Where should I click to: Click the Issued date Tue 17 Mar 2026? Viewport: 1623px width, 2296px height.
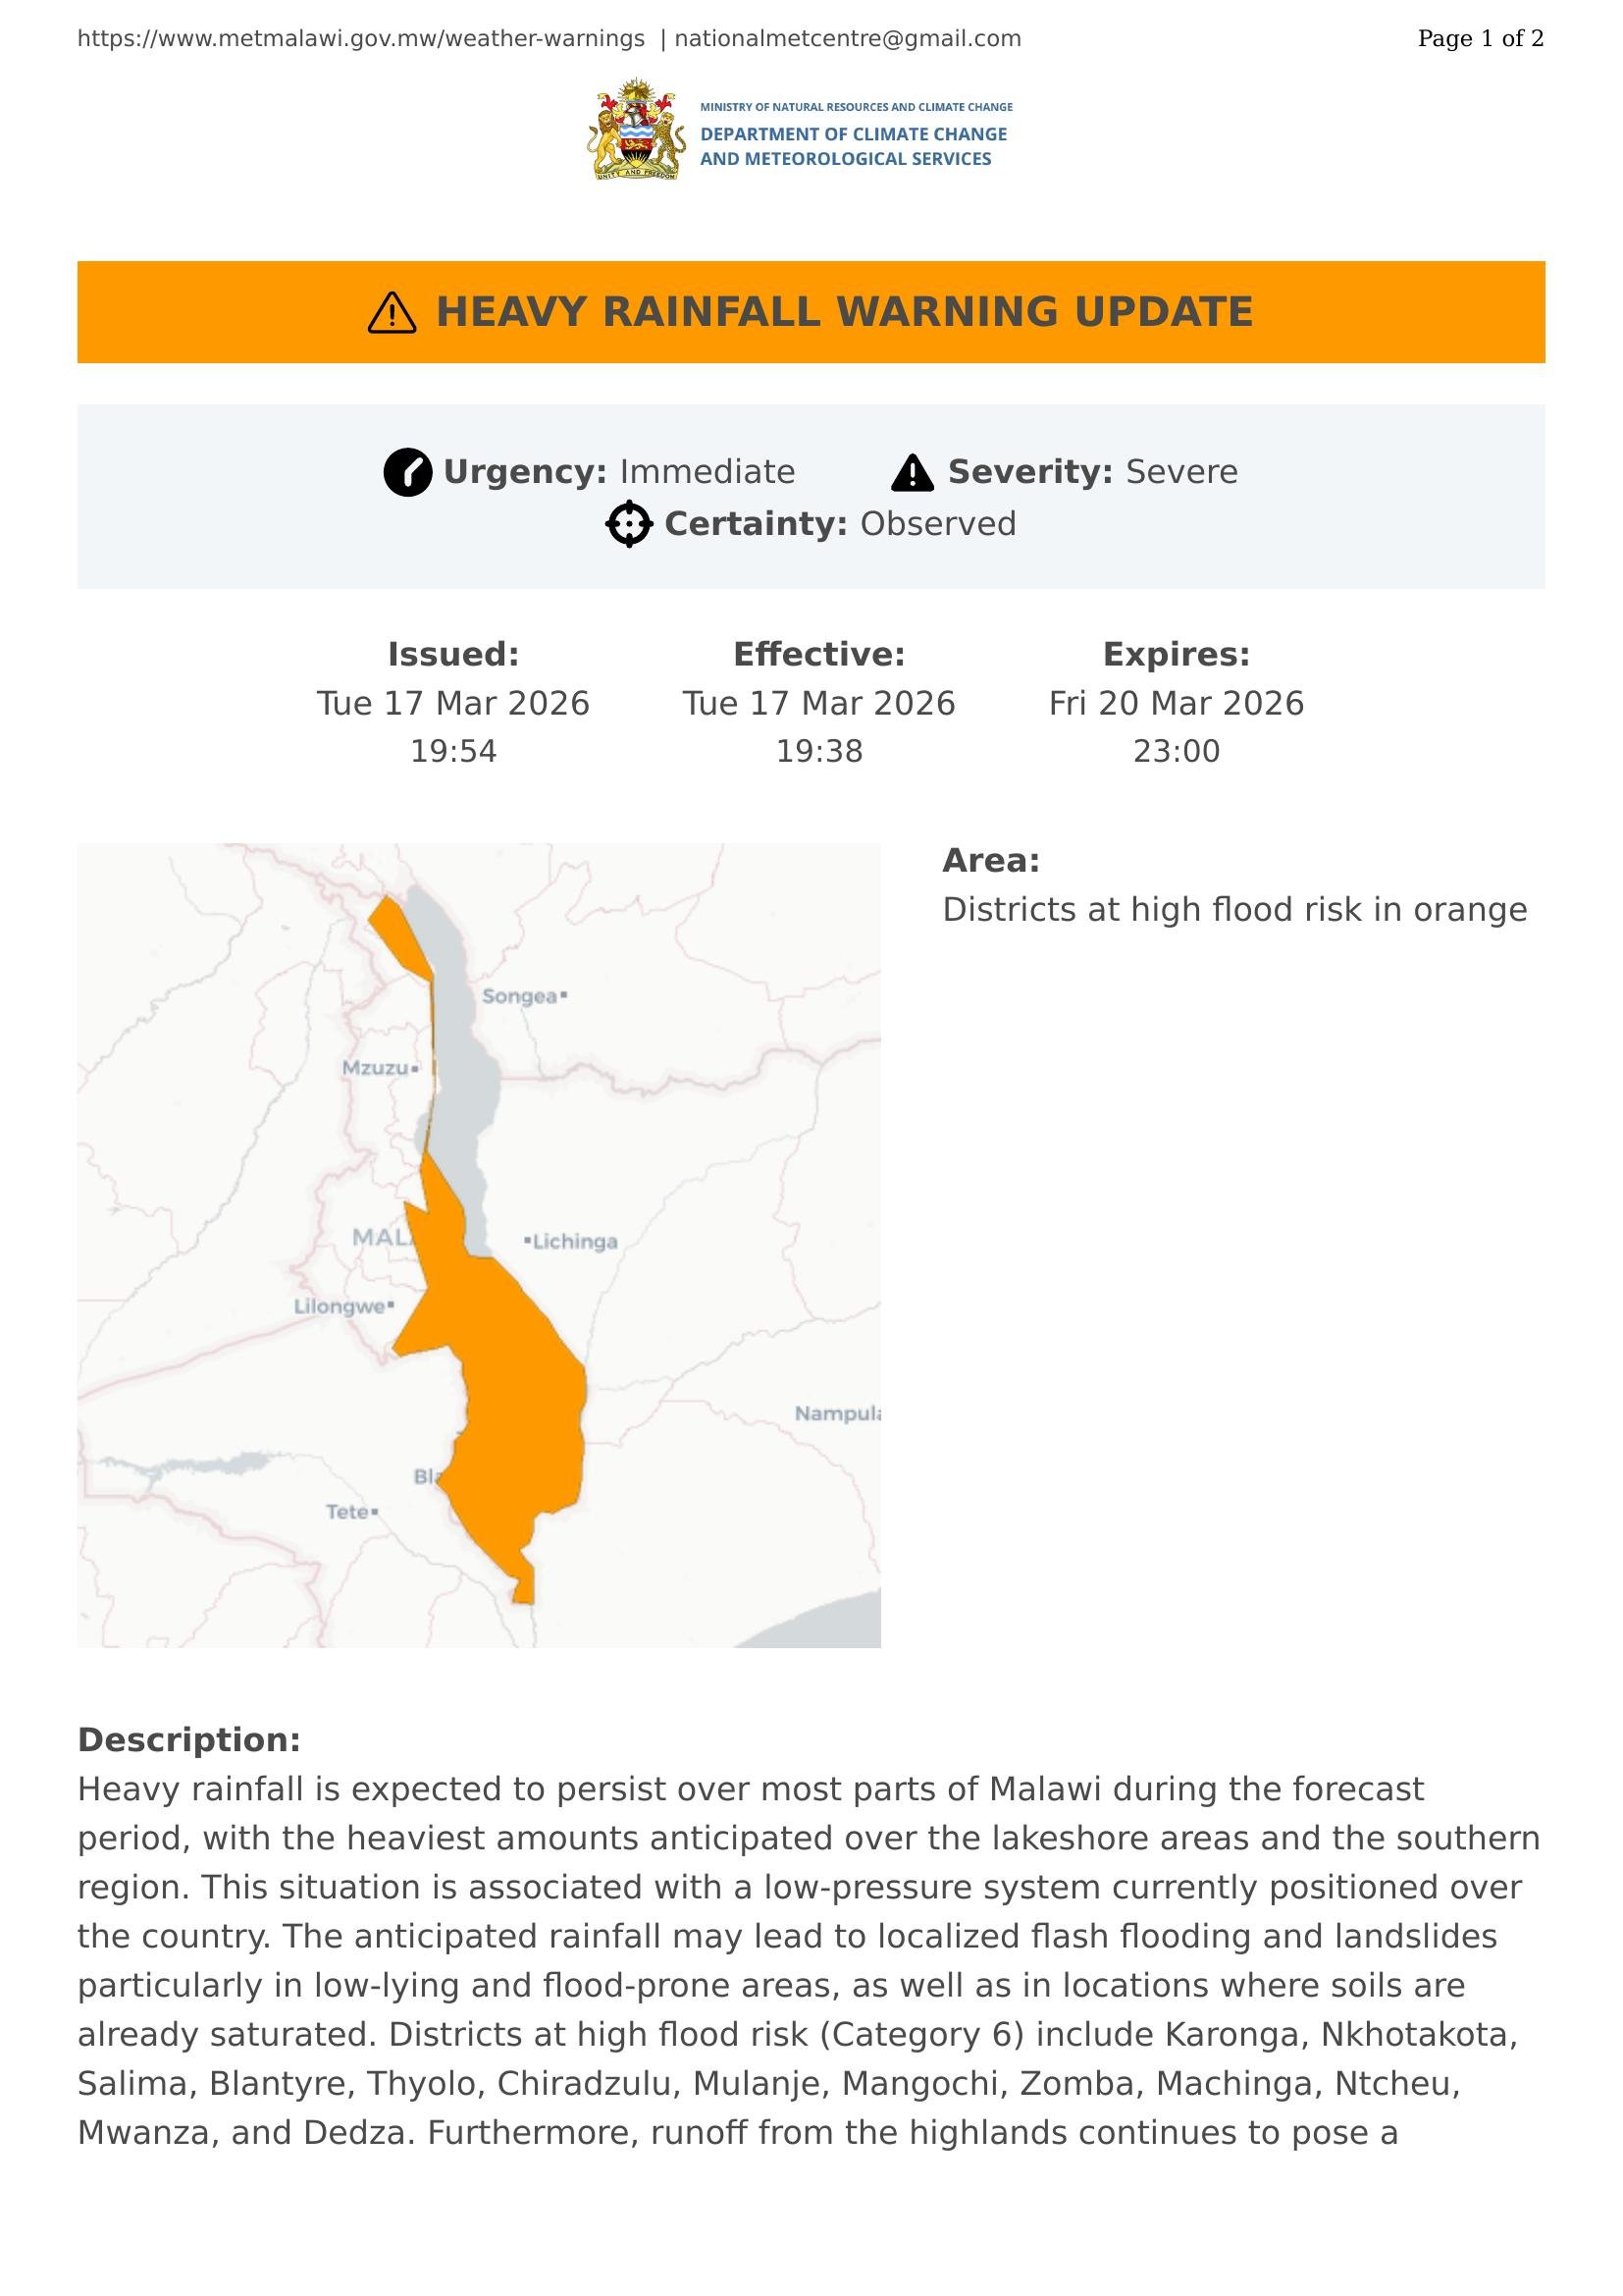(x=452, y=703)
